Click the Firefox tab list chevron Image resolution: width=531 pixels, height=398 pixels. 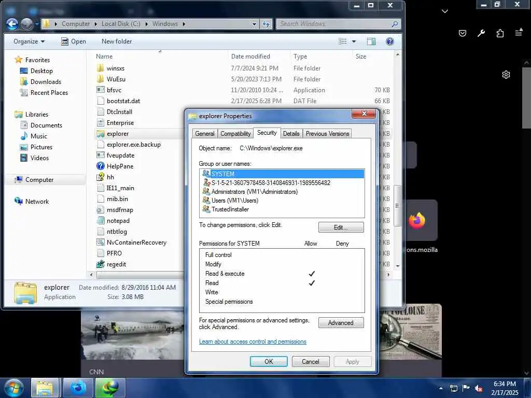[445, 11]
